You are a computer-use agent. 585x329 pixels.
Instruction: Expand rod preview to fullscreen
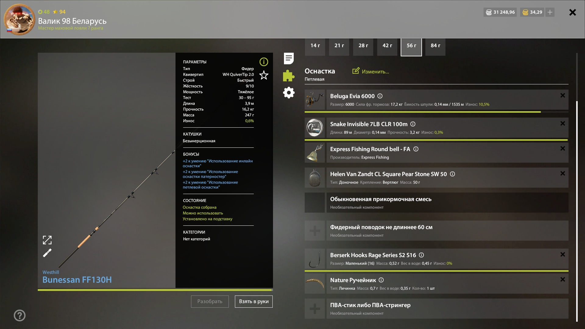point(47,240)
